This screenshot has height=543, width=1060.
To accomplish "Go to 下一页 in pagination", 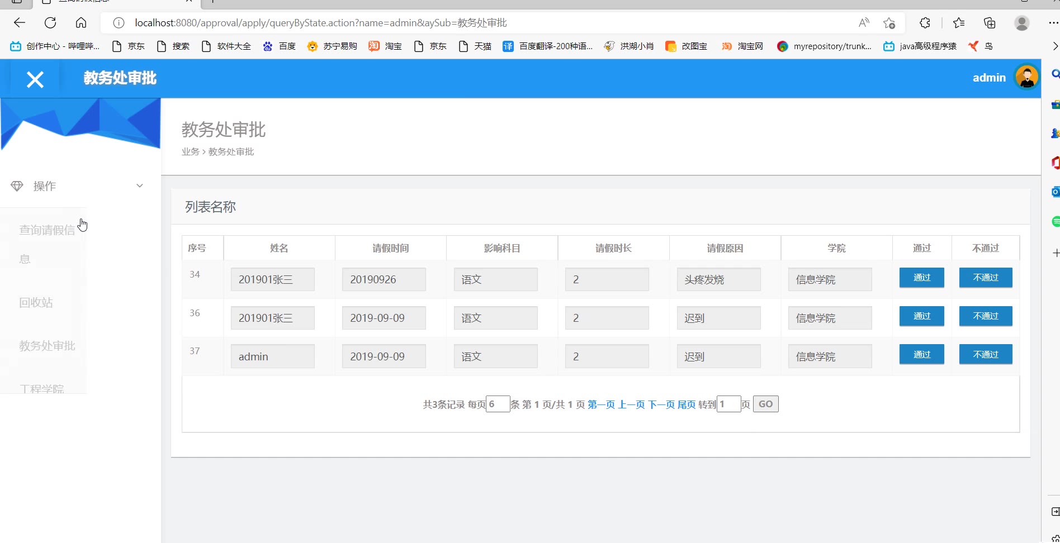I will [661, 404].
